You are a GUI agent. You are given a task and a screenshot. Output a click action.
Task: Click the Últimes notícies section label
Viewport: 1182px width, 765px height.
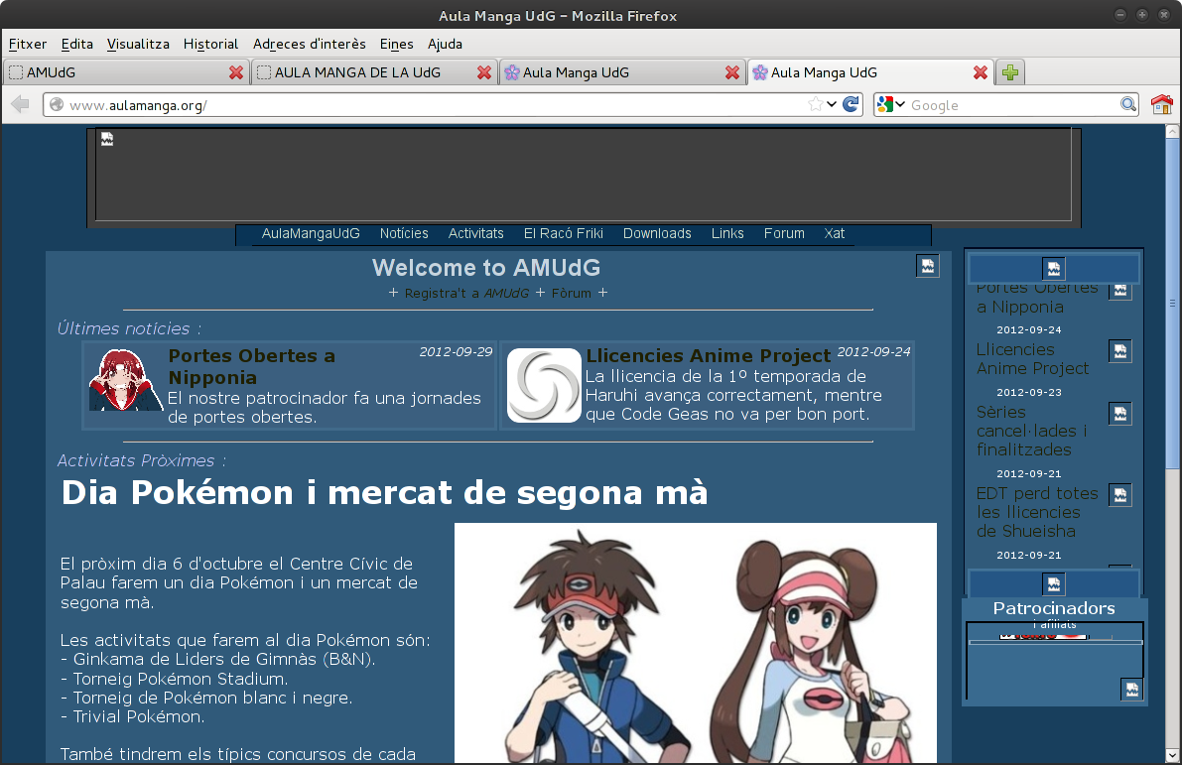[130, 328]
